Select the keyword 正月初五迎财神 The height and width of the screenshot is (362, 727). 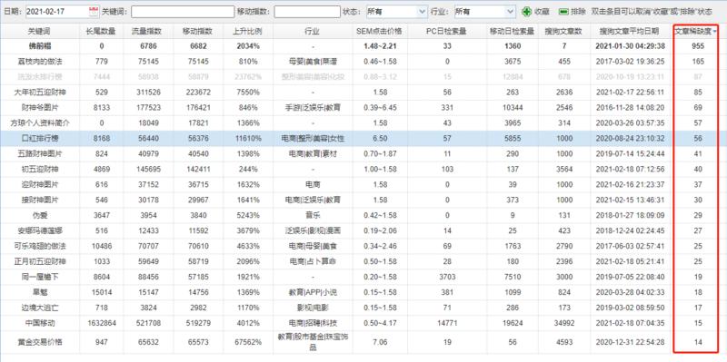[x=39, y=261]
